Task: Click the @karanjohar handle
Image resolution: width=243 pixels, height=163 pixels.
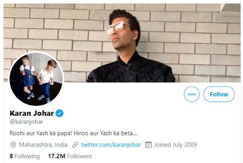Action: pyautogui.click(x=26, y=122)
